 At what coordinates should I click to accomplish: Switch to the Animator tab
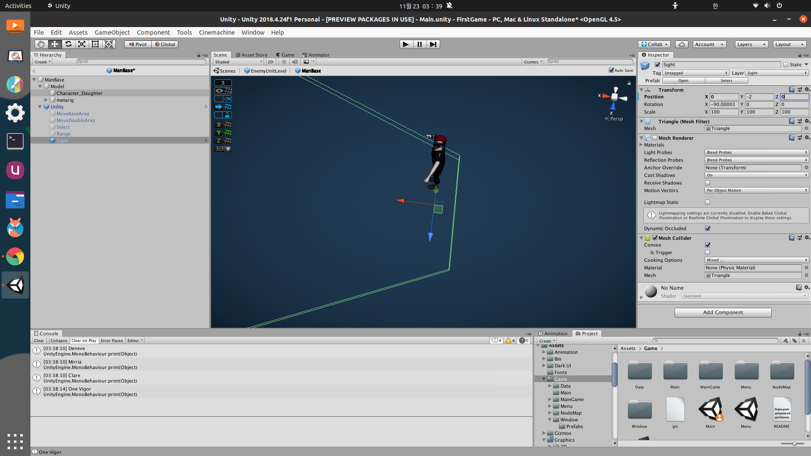pyautogui.click(x=316, y=55)
